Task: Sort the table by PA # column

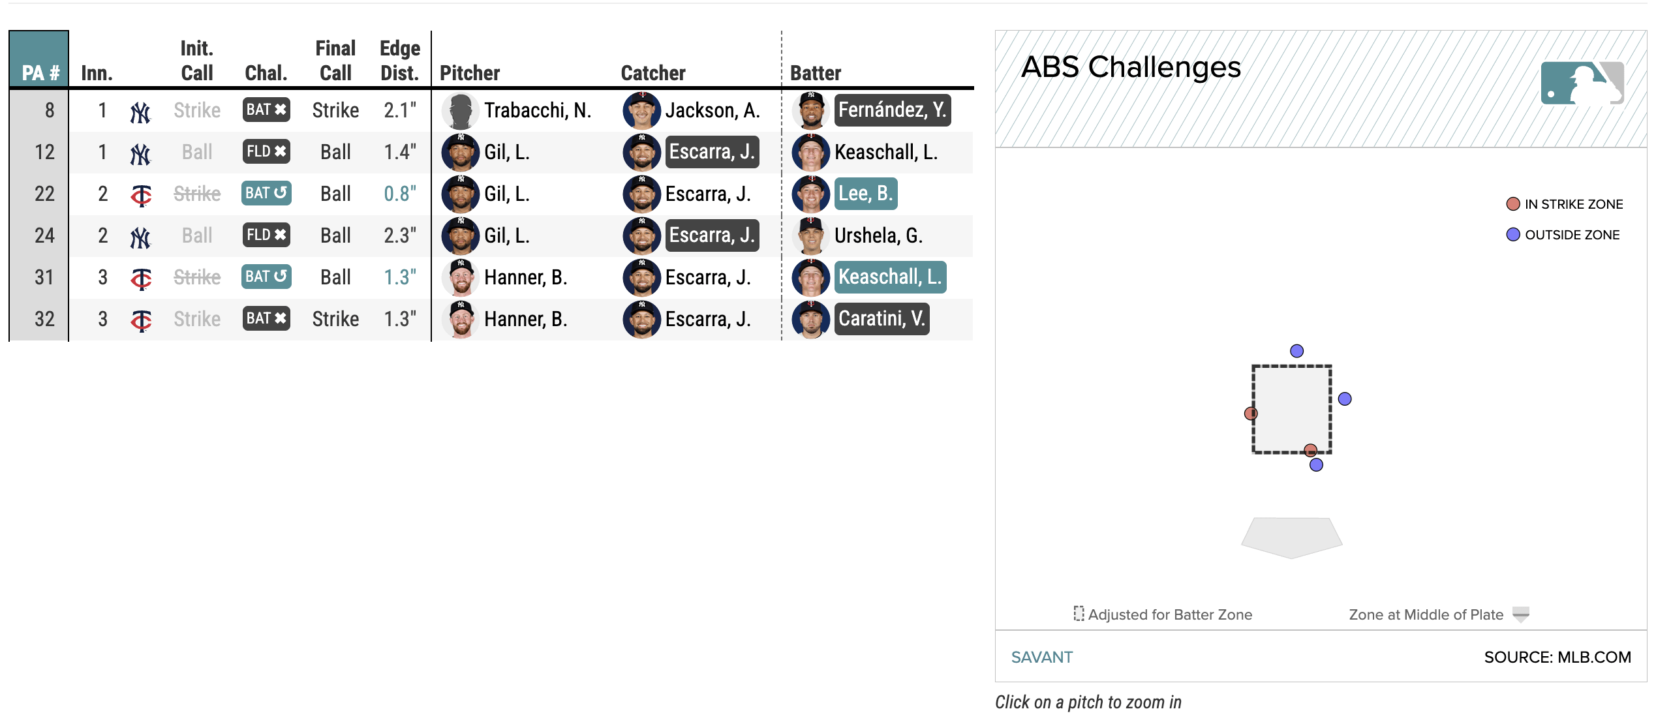Action: [x=40, y=72]
